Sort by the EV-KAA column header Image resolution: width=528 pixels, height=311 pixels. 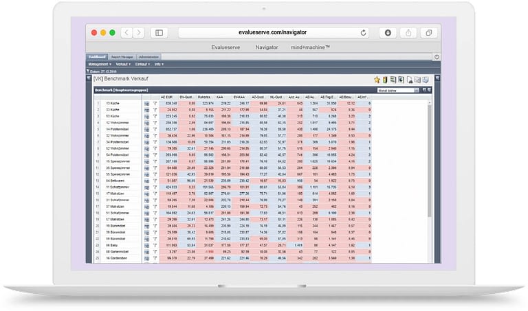point(241,97)
